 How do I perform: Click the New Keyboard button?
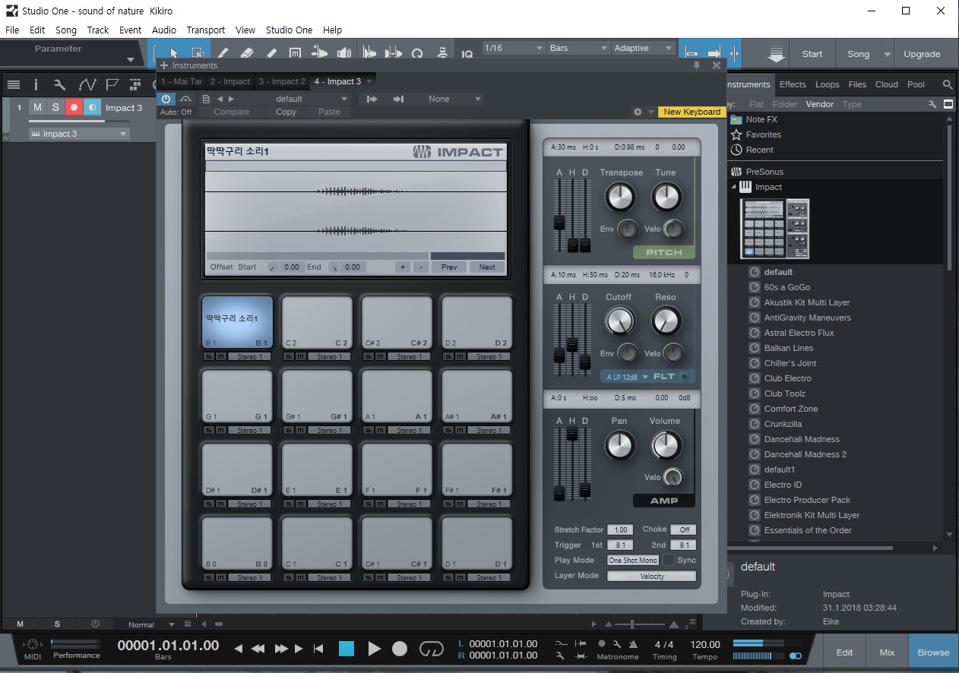[x=692, y=112]
